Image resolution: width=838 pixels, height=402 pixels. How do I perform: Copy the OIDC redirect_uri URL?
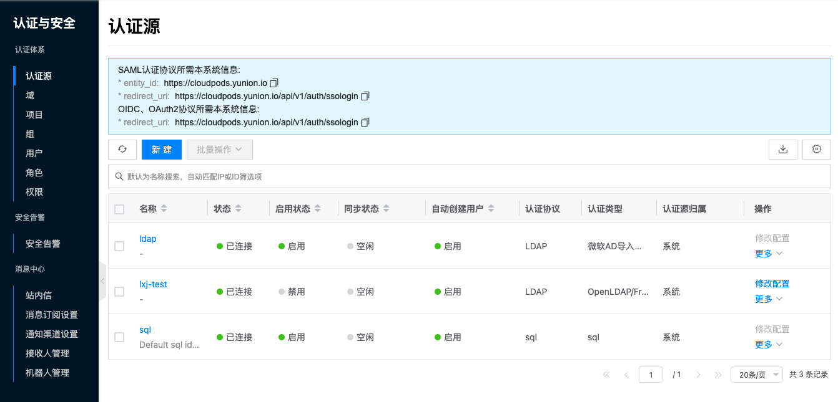coord(366,122)
